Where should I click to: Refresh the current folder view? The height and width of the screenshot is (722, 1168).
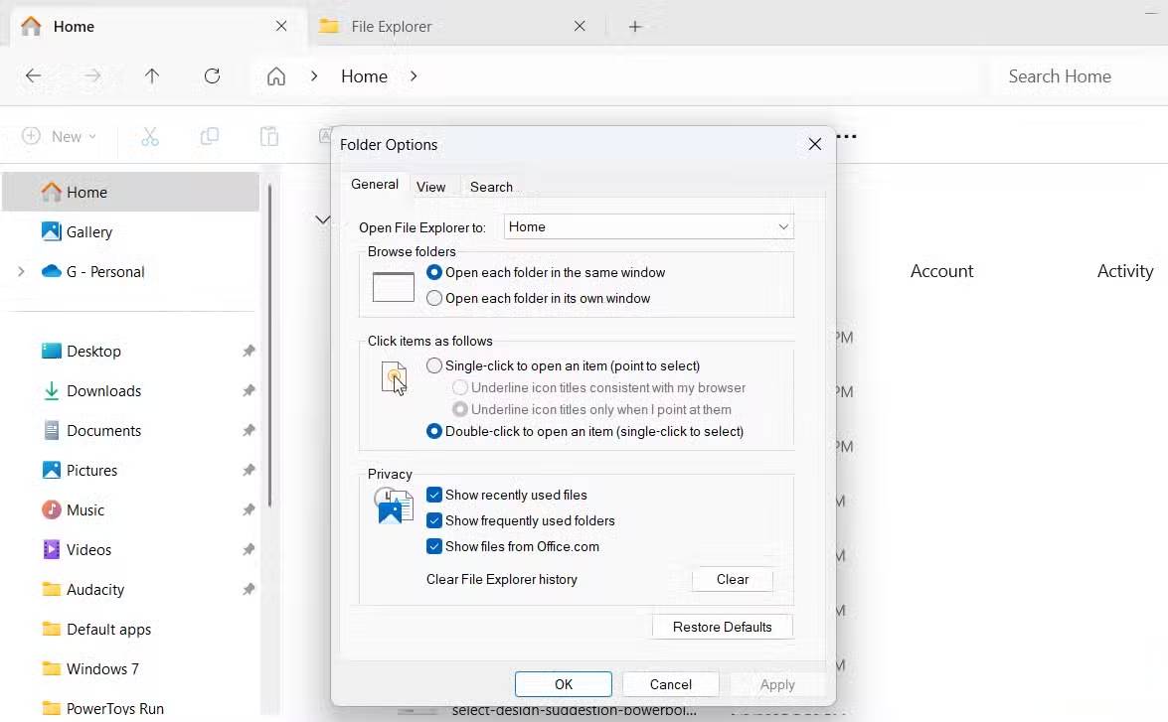212,76
